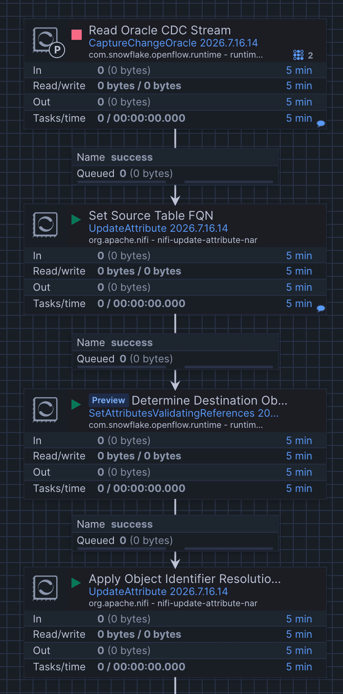Screen dimensions: 343x694
Task: Click the In row of Apply Object Identifier Resolutio...
Action: [175, 619]
